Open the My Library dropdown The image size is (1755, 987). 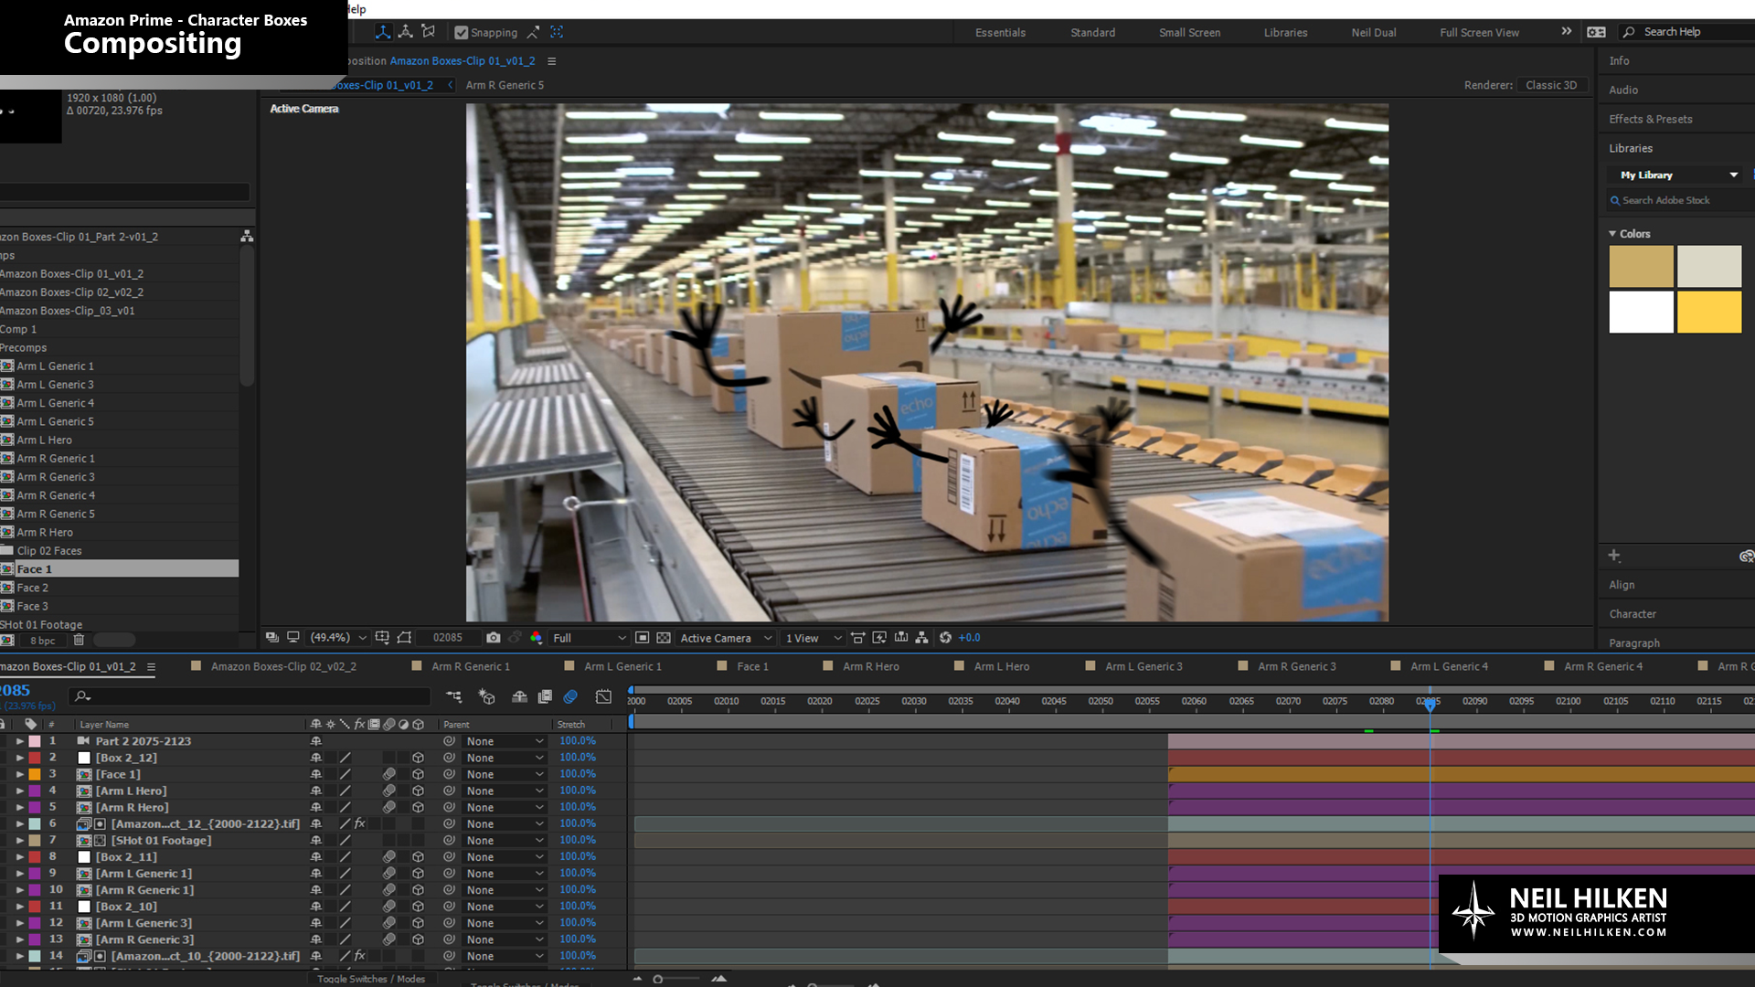[x=1676, y=175]
